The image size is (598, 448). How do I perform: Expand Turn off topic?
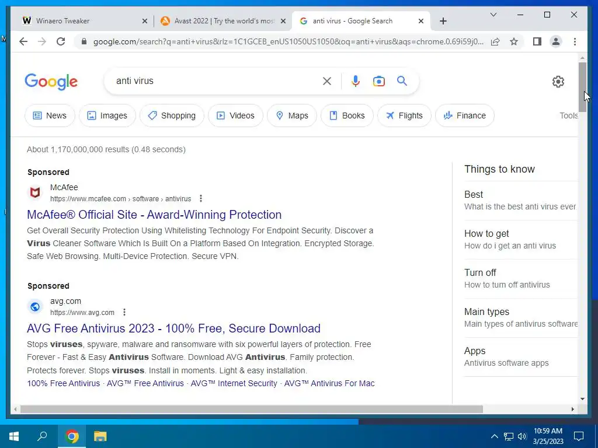(x=520, y=278)
